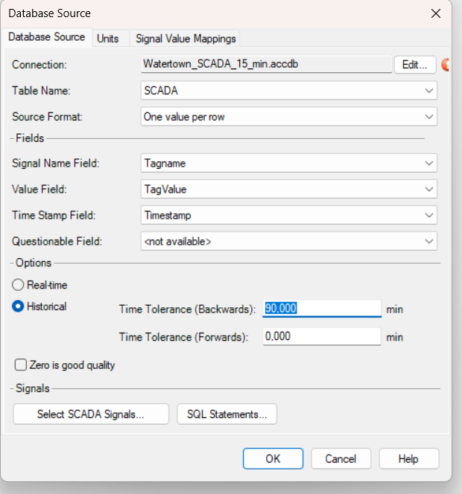This screenshot has width=462, height=494.
Task: Click the Time Tolerance (Forwards) field
Action: tap(321, 337)
